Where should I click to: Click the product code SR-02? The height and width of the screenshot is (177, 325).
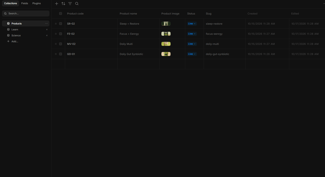pos(71,24)
